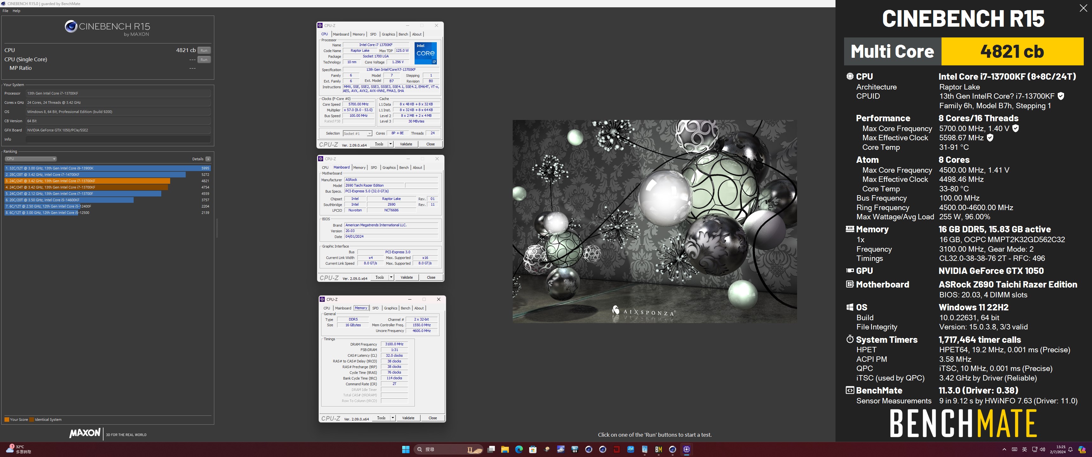1092x457 pixels.
Task: Click Close in the Mainboard CPU-Z window
Action: (431, 278)
